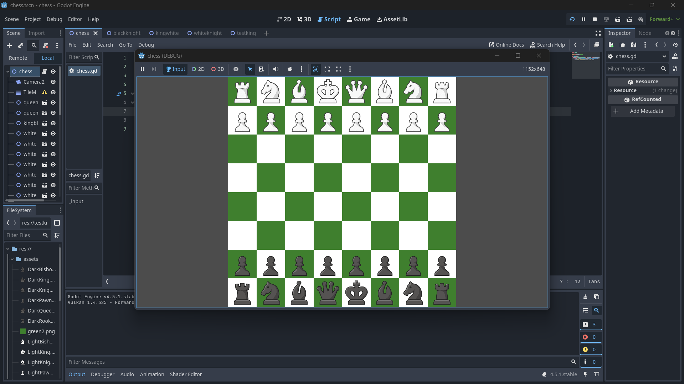Open the Project menu
Viewport: 684px width, 384px height.
coord(33,19)
